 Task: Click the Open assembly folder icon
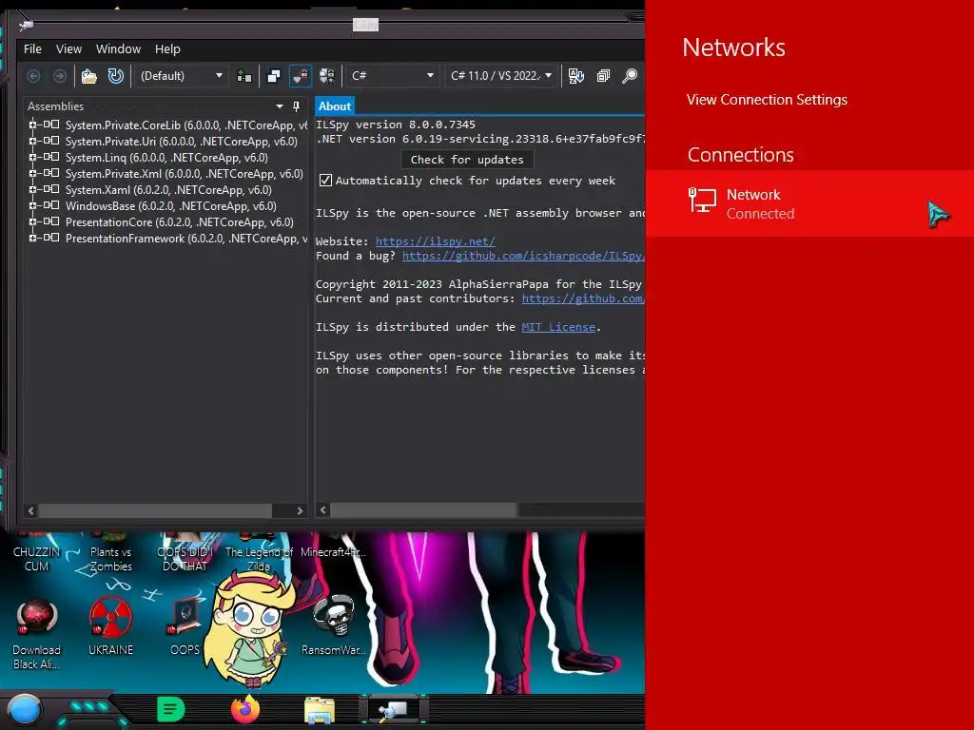(x=89, y=76)
